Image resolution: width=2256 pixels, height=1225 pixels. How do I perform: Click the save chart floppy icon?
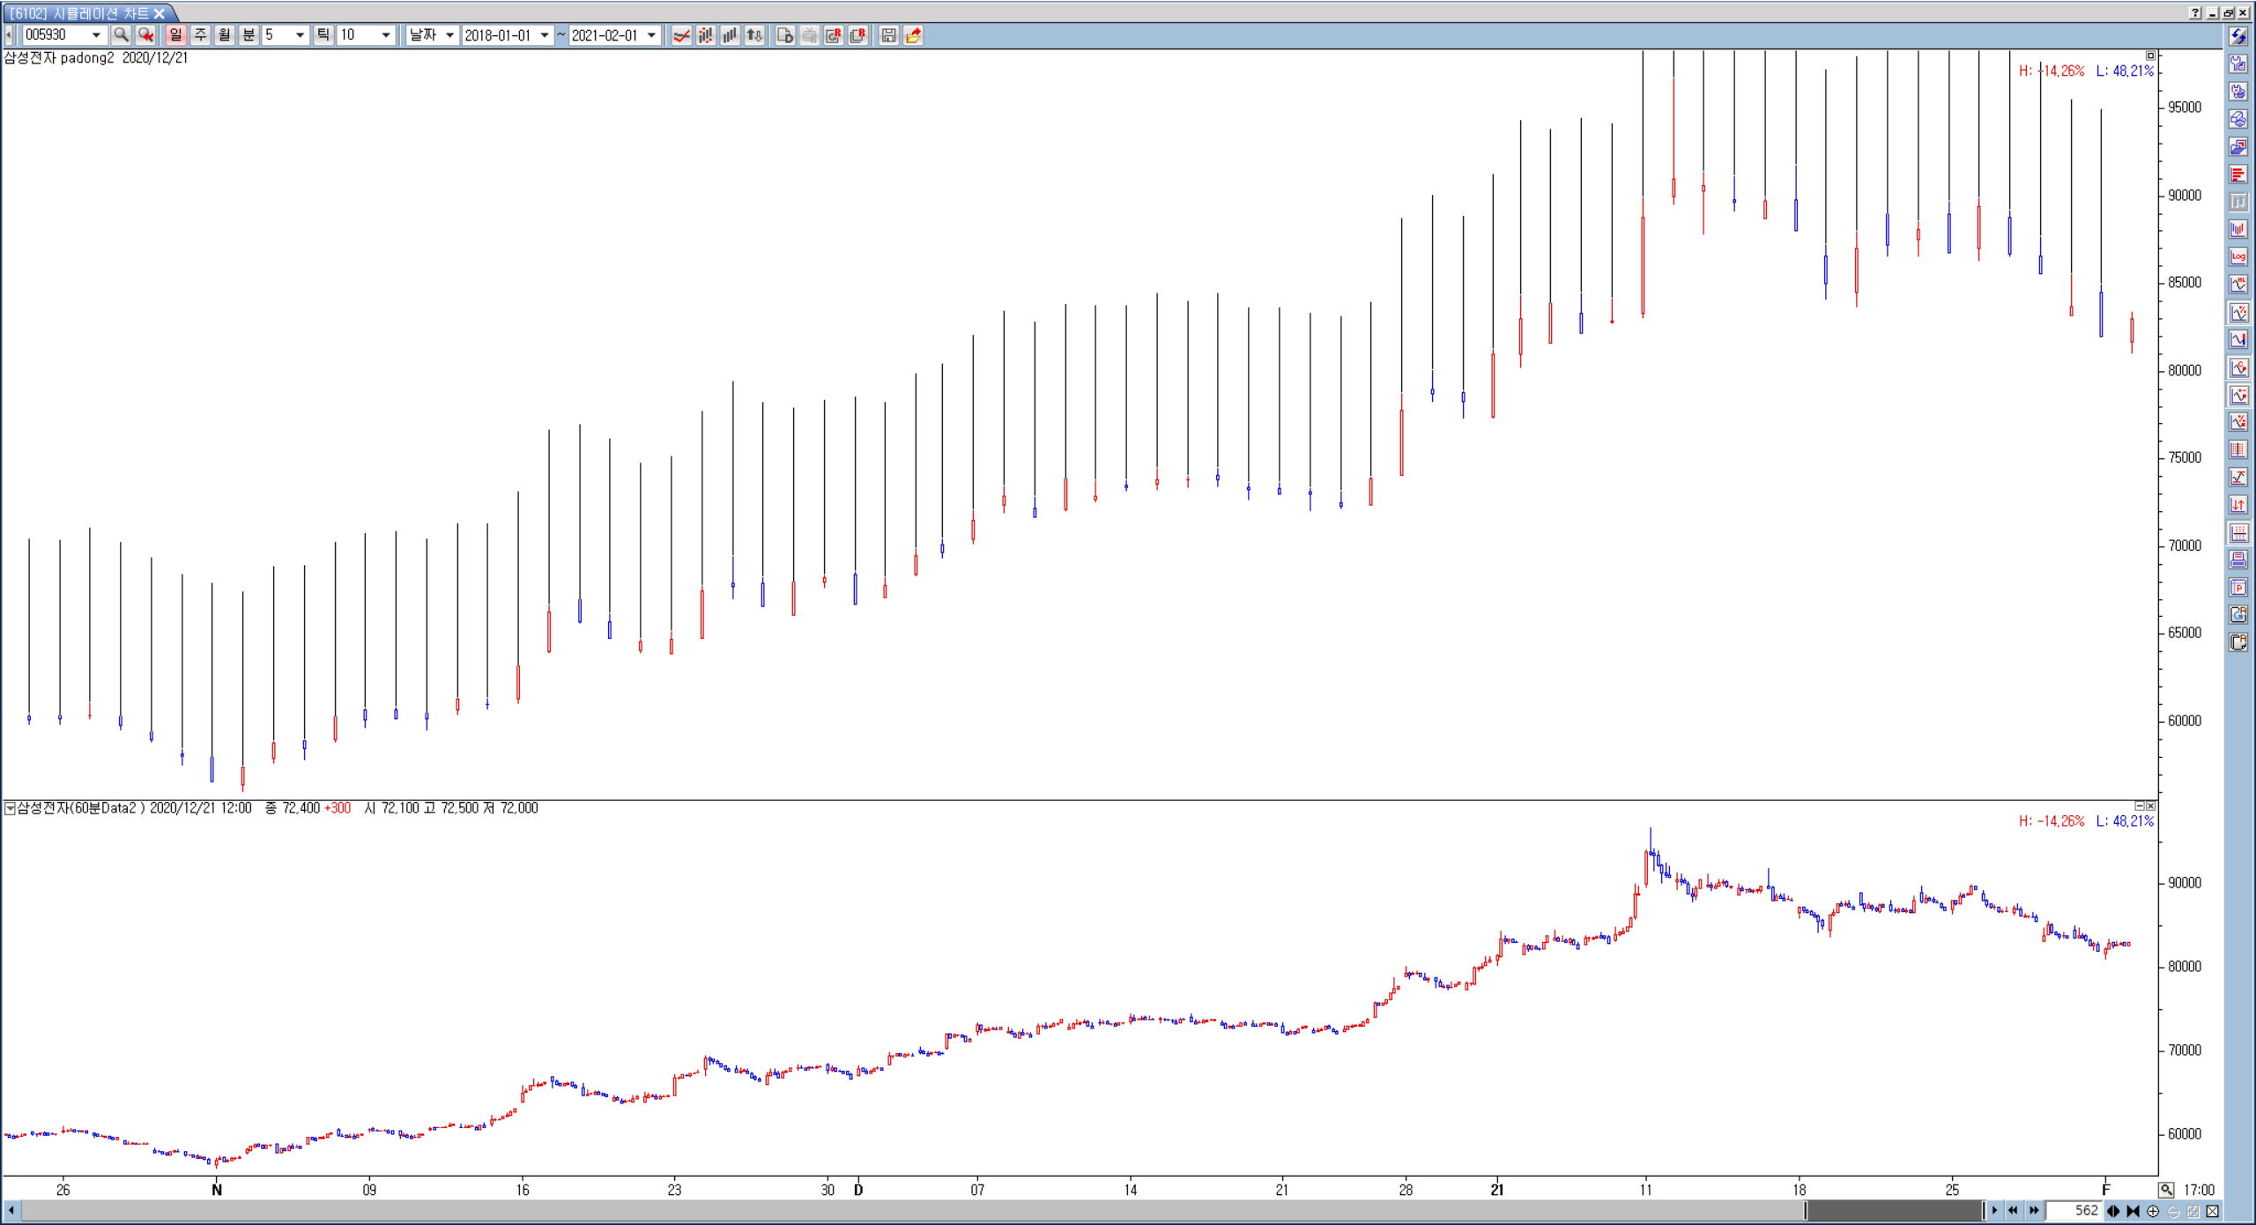coord(888,35)
